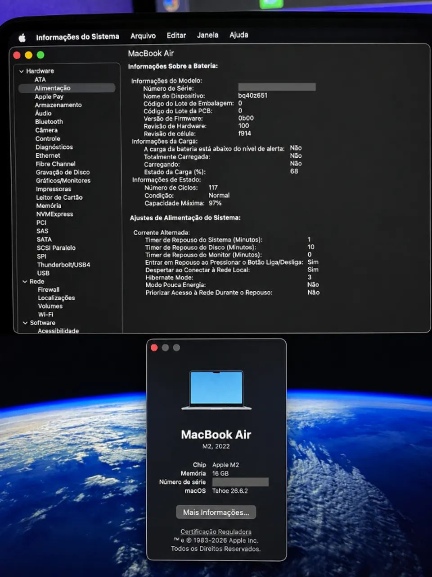Image resolution: width=432 pixels, height=577 pixels.
Task: Collapse the Hardware section chevron
Action: 21,71
